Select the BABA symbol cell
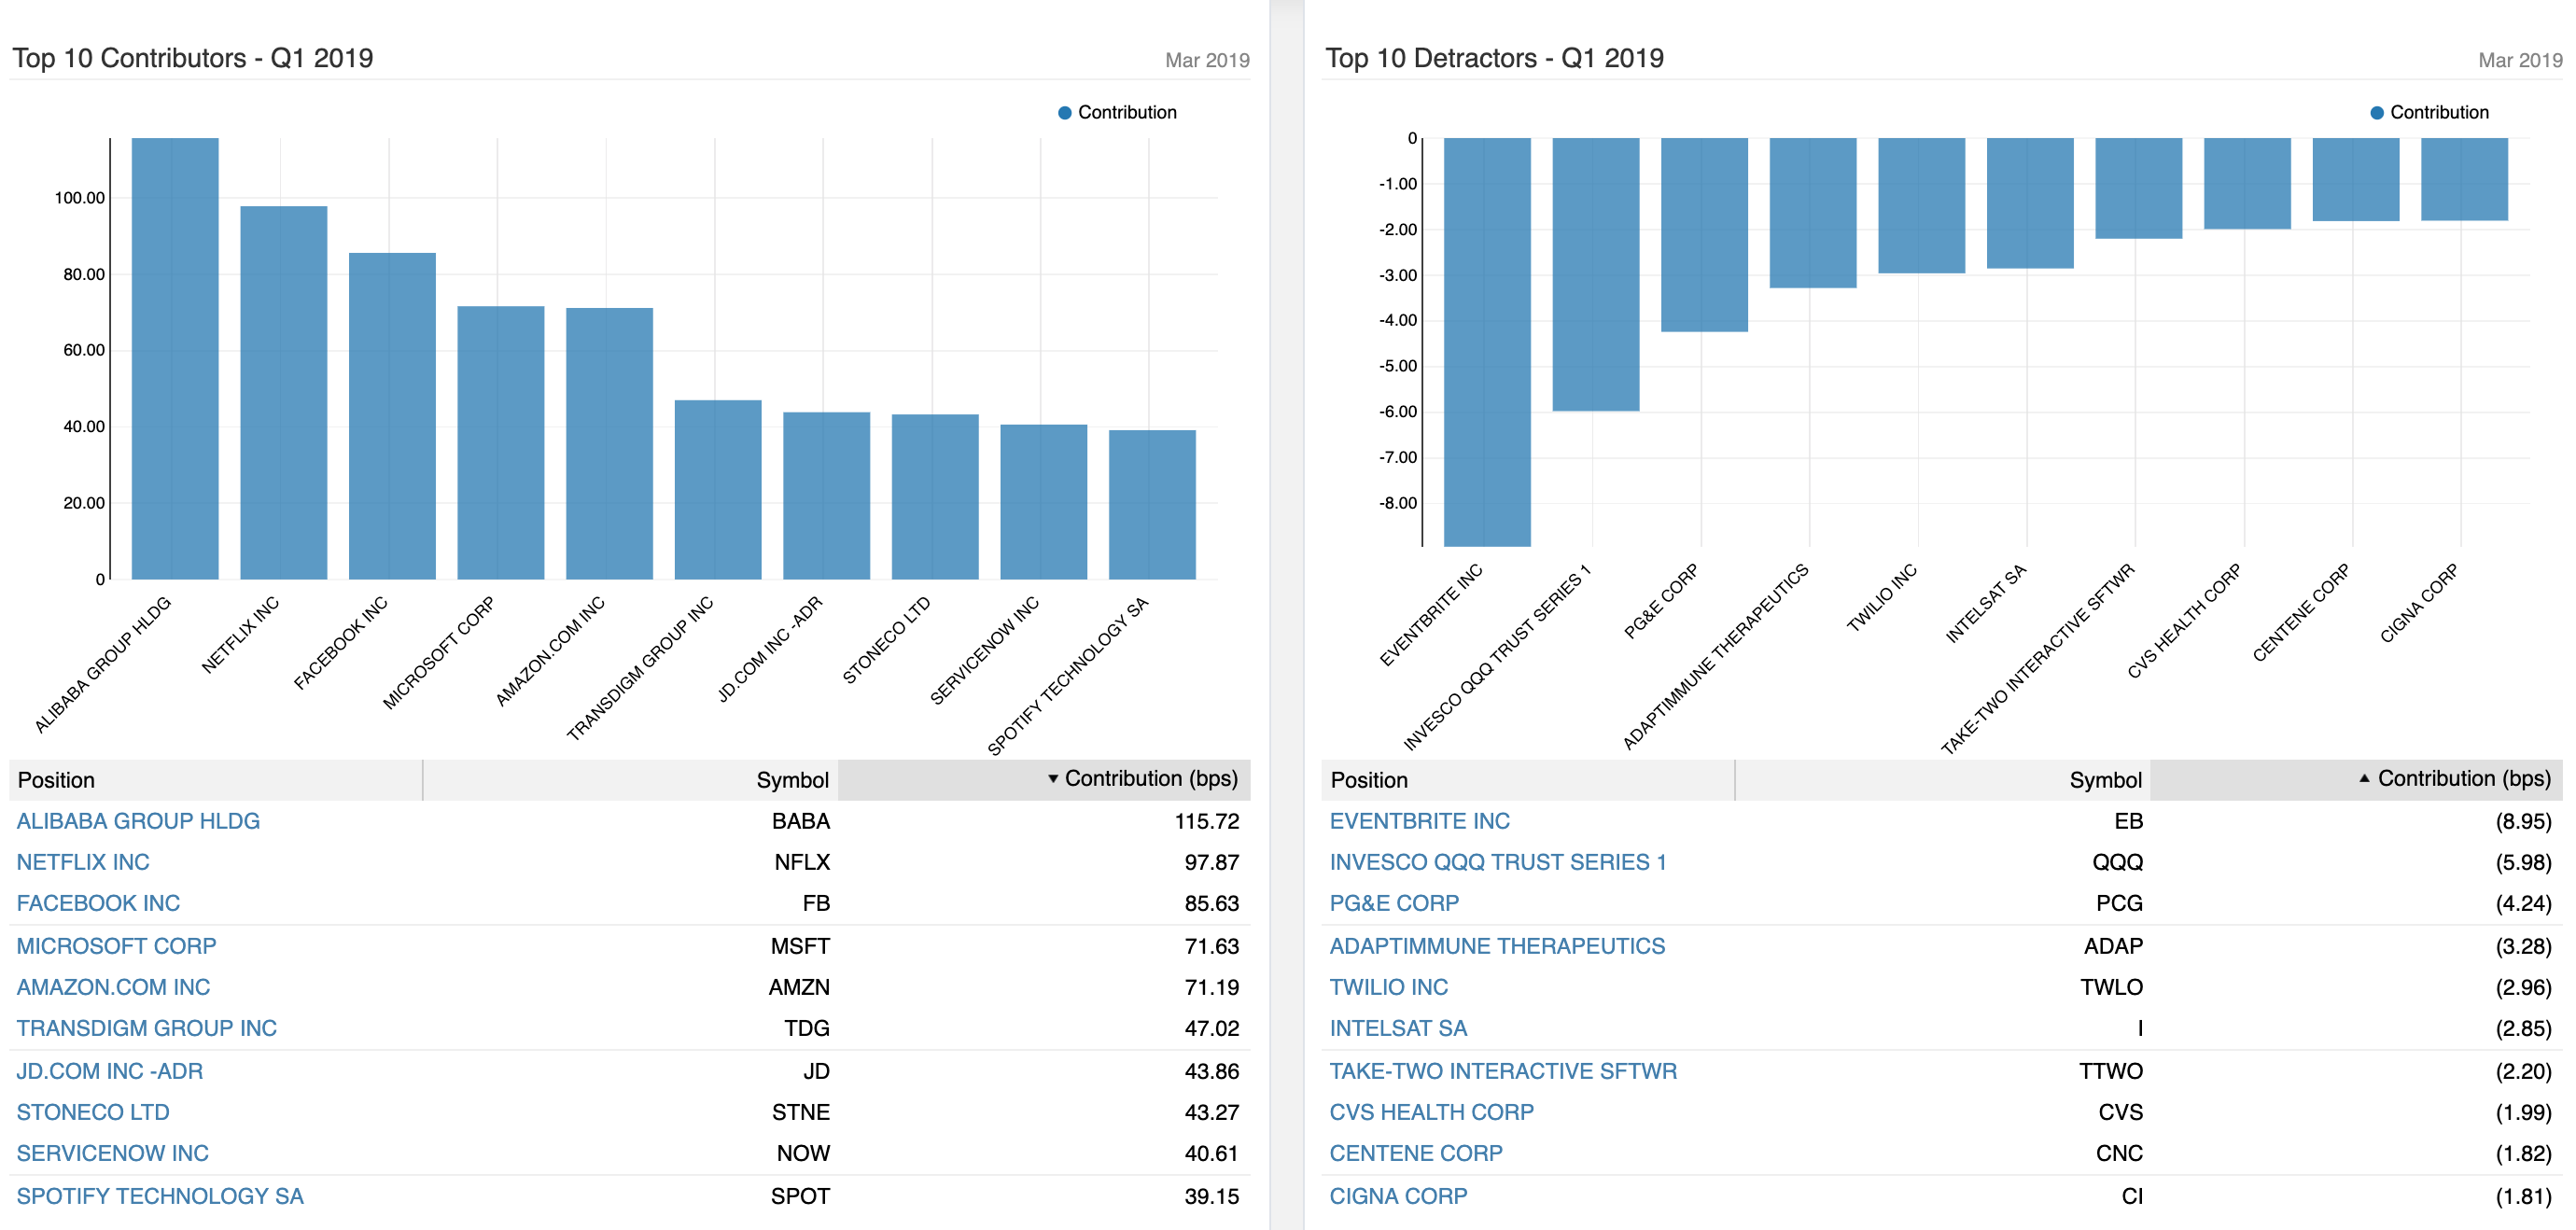 pos(801,821)
